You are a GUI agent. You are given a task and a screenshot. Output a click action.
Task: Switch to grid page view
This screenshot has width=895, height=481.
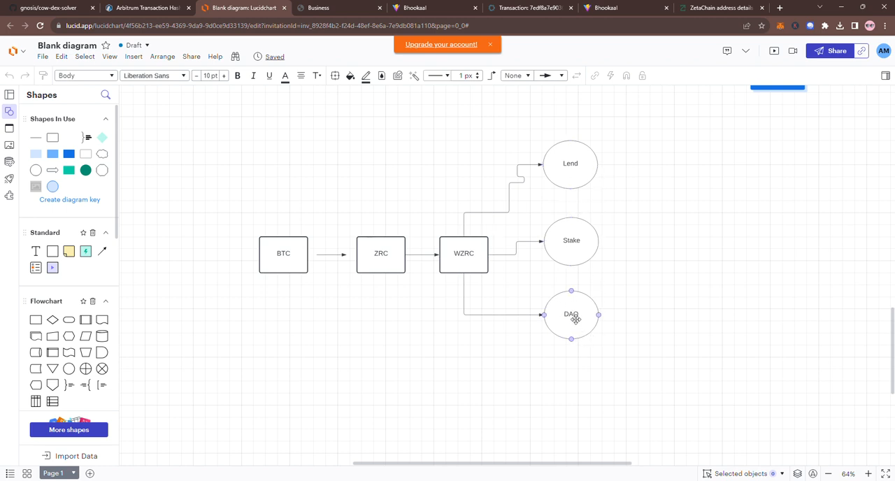click(x=27, y=473)
